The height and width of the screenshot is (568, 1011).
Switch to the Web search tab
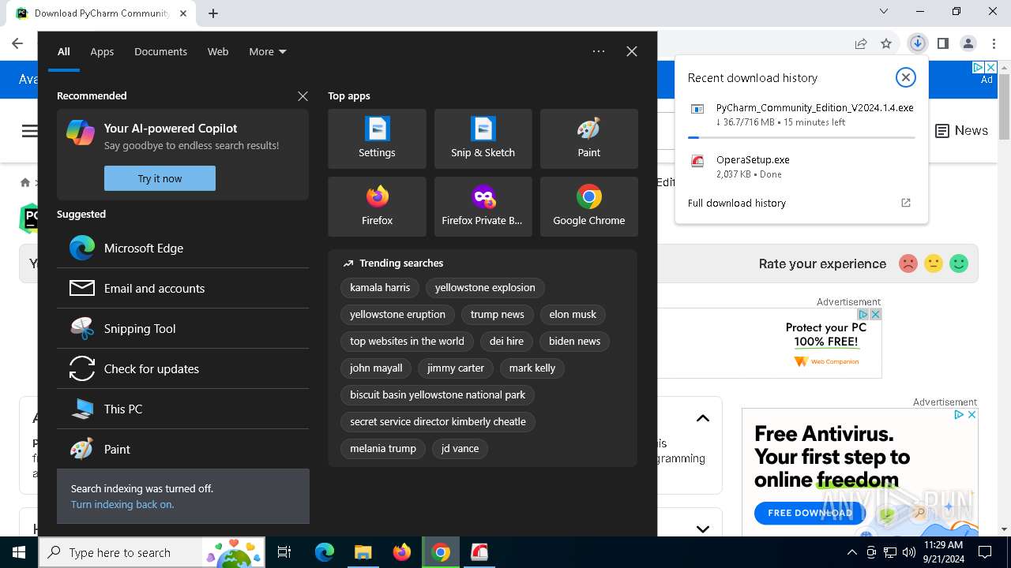tap(218, 51)
